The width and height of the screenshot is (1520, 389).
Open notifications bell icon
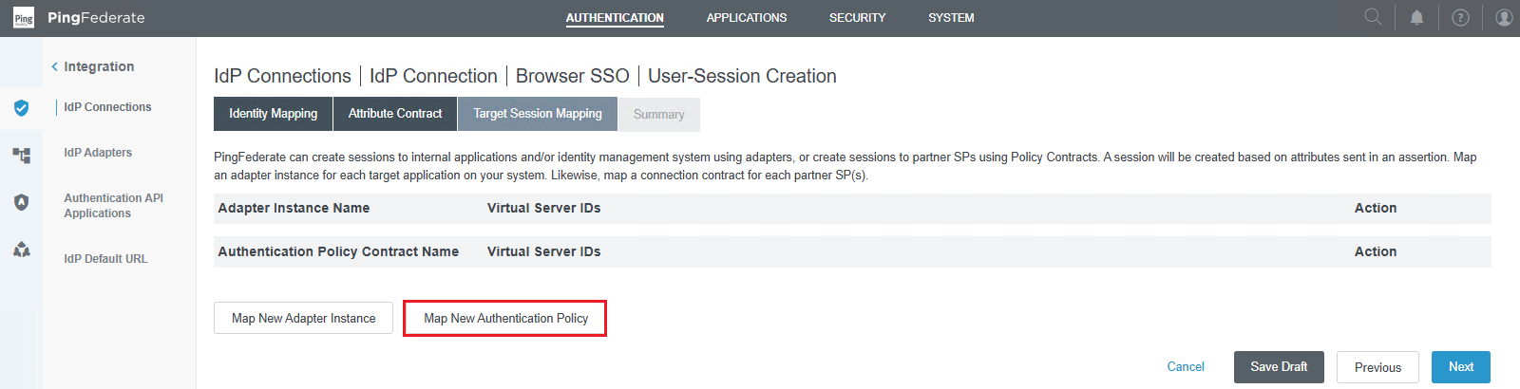click(1416, 17)
